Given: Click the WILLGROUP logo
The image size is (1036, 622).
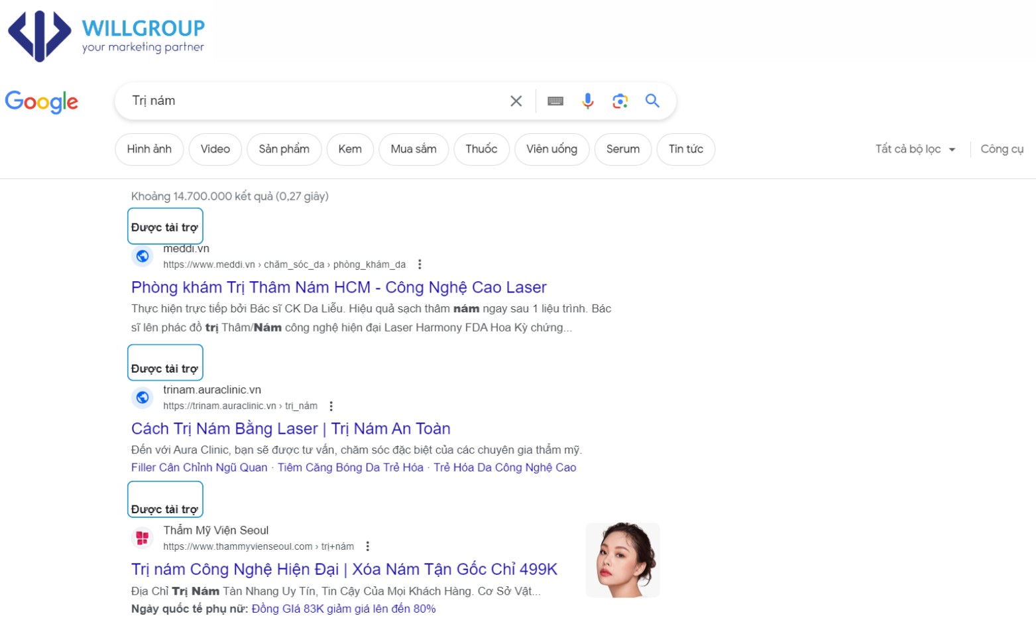Looking at the screenshot, I should point(106,36).
